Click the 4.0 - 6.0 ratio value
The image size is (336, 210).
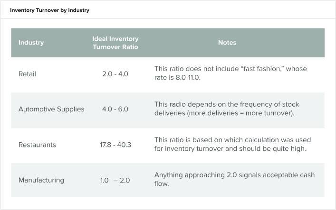115,109
